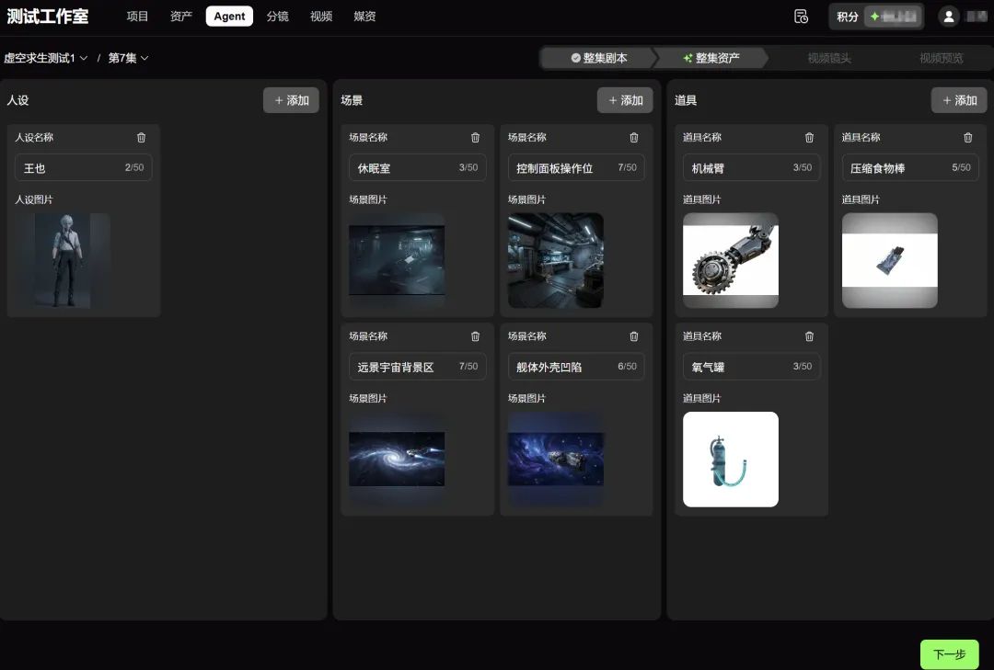Click the 下一步 button
This screenshot has height=670, width=994.
click(949, 654)
